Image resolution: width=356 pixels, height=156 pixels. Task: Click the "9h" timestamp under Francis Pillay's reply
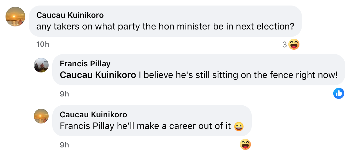click(x=64, y=94)
